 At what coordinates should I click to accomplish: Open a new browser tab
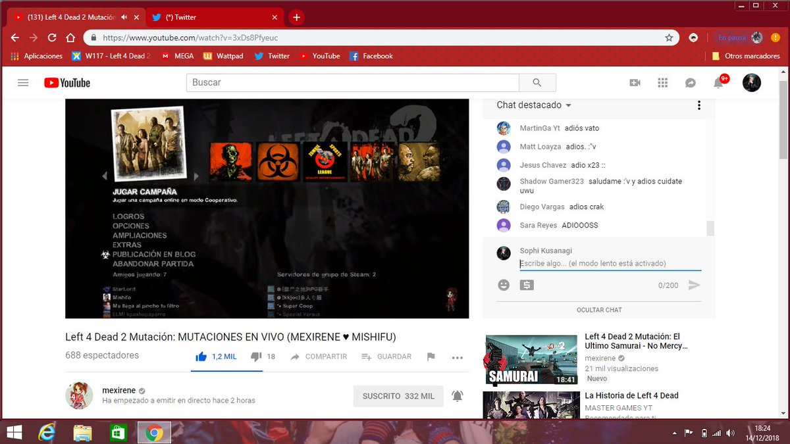296,17
